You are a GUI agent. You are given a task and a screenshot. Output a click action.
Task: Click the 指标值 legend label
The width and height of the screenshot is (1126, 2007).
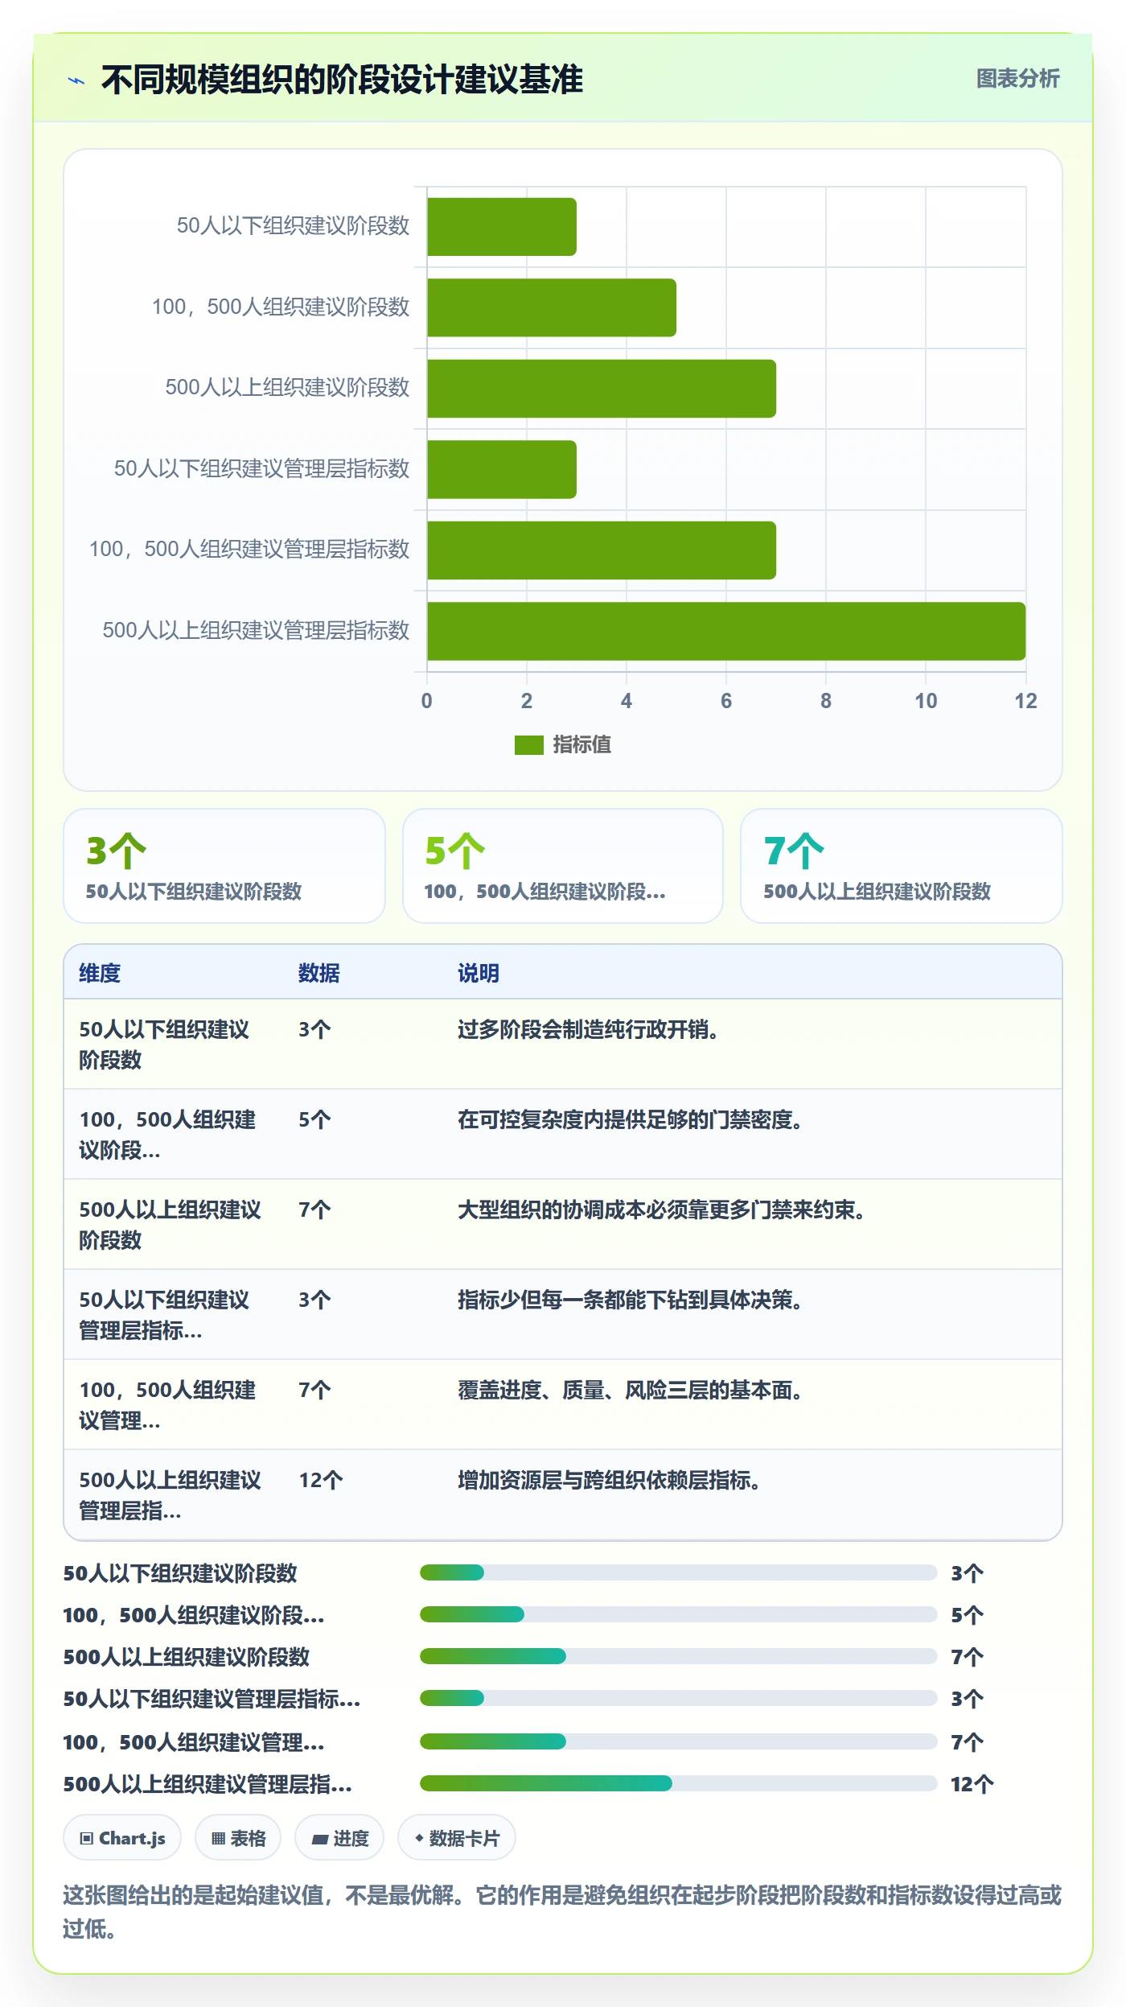(581, 745)
